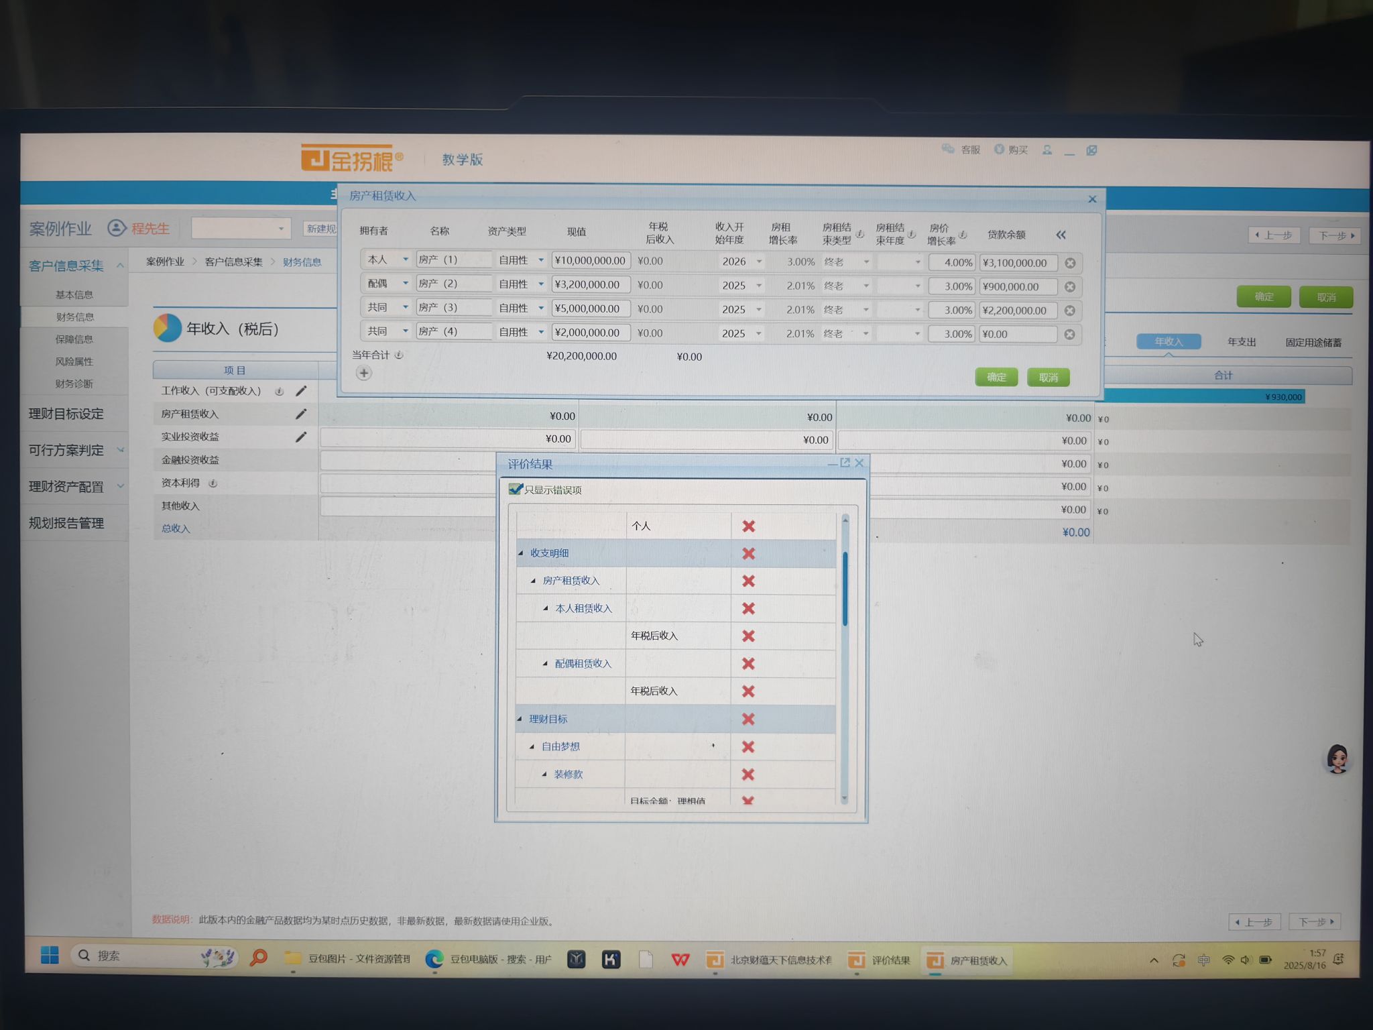Click the main page 取消 green button
The height and width of the screenshot is (1030, 1373).
tap(1325, 297)
